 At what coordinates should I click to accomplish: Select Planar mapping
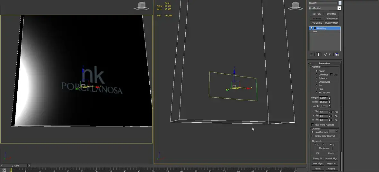point(317,71)
